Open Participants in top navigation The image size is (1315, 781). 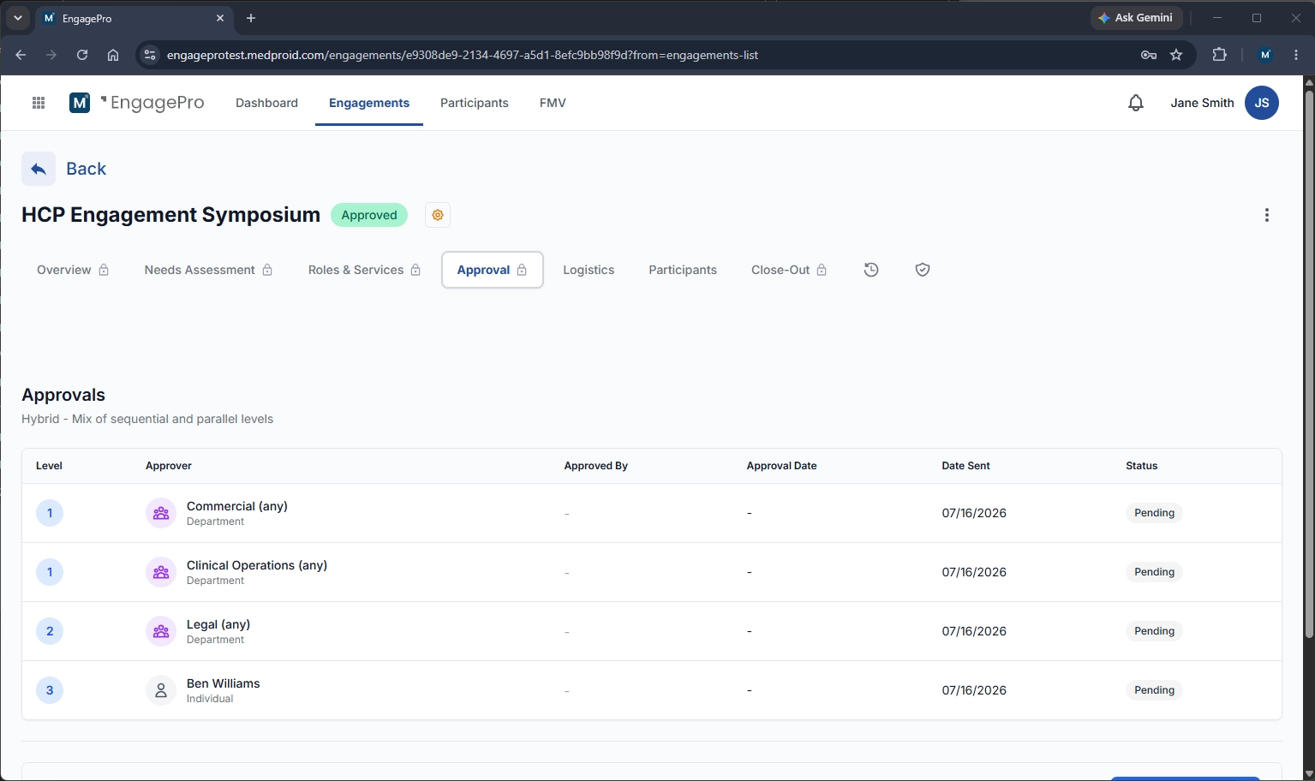pyautogui.click(x=475, y=103)
